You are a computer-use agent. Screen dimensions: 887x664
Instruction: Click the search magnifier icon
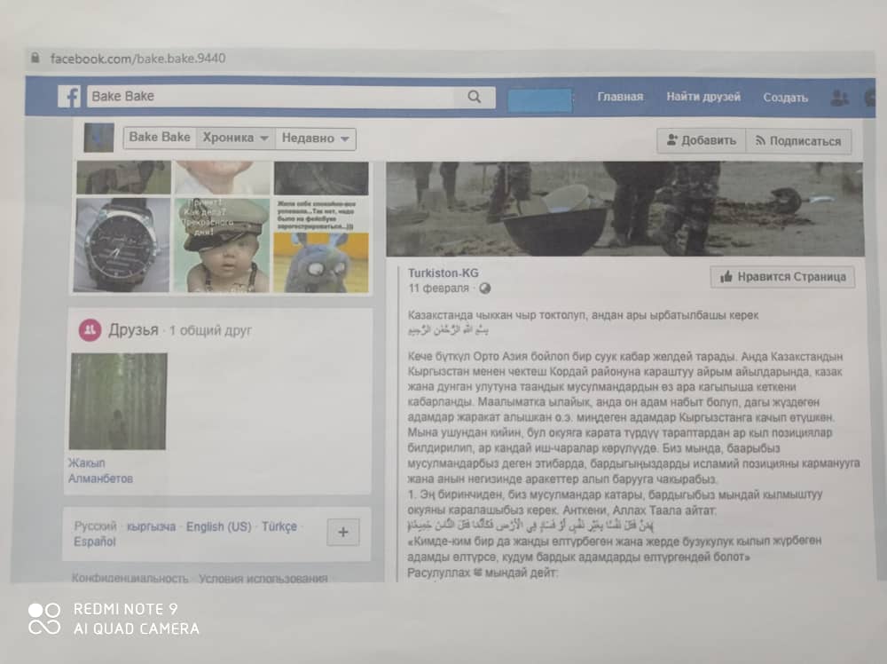pos(475,97)
